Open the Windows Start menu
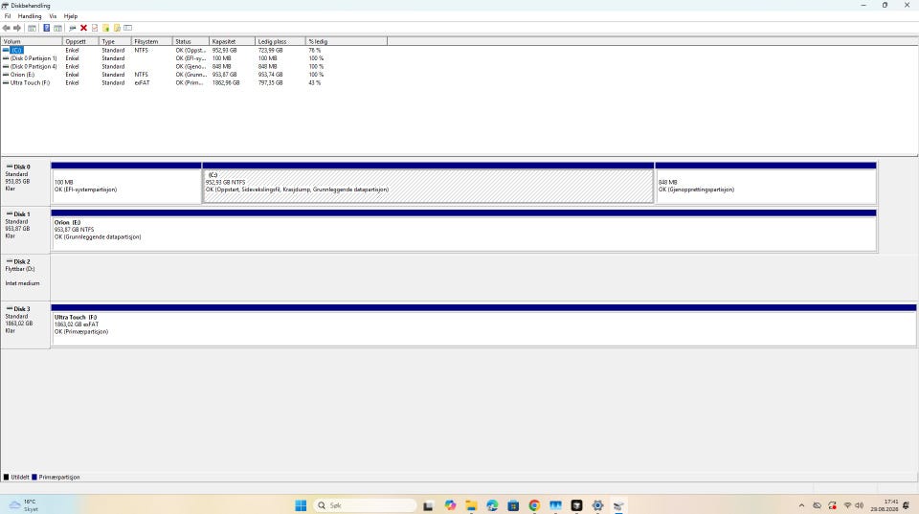 [301, 505]
